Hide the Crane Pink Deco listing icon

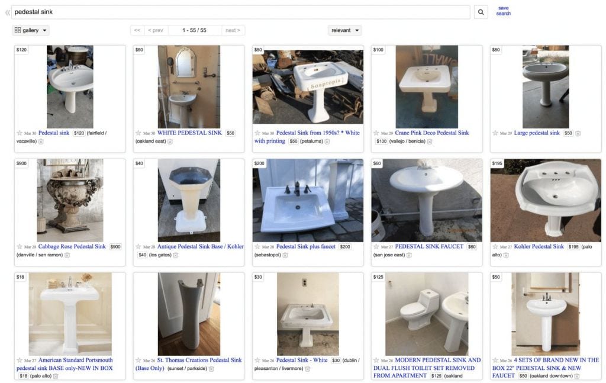430,141
